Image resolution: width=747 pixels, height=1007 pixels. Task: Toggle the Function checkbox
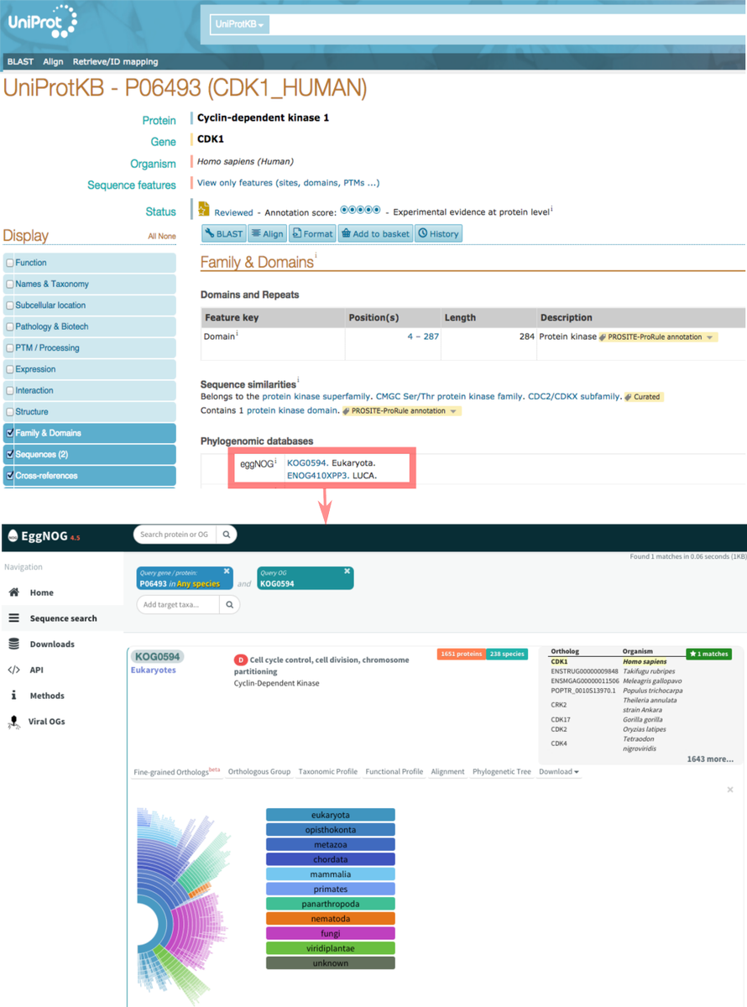pos(10,263)
